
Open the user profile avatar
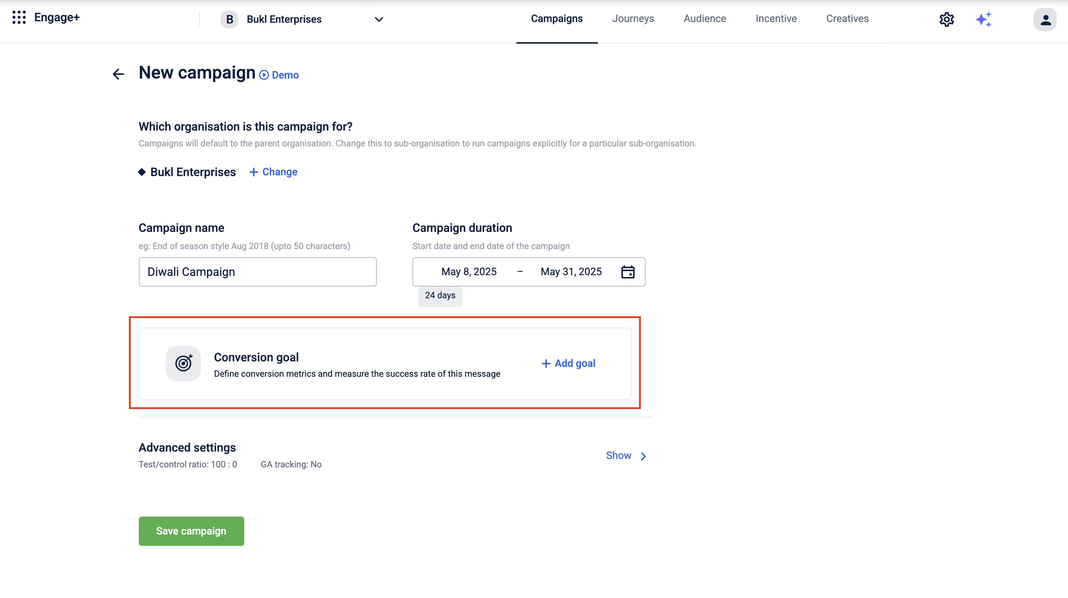(1045, 19)
